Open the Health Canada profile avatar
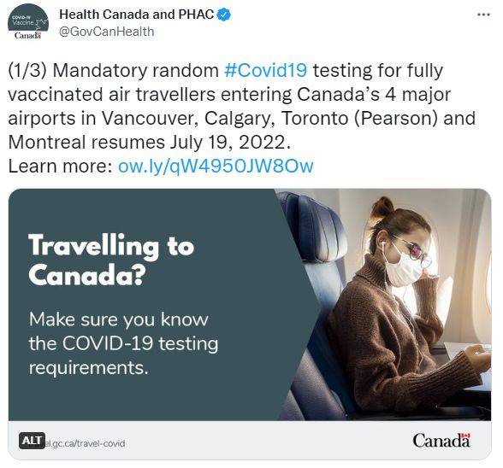 [x=28, y=23]
